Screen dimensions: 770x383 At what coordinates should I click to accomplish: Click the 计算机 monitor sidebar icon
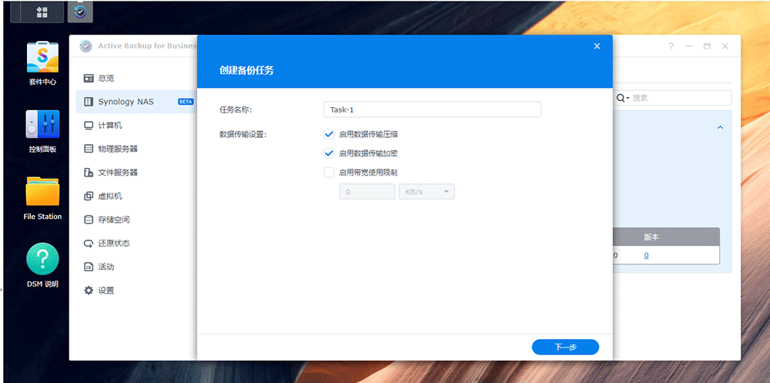[89, 126]
